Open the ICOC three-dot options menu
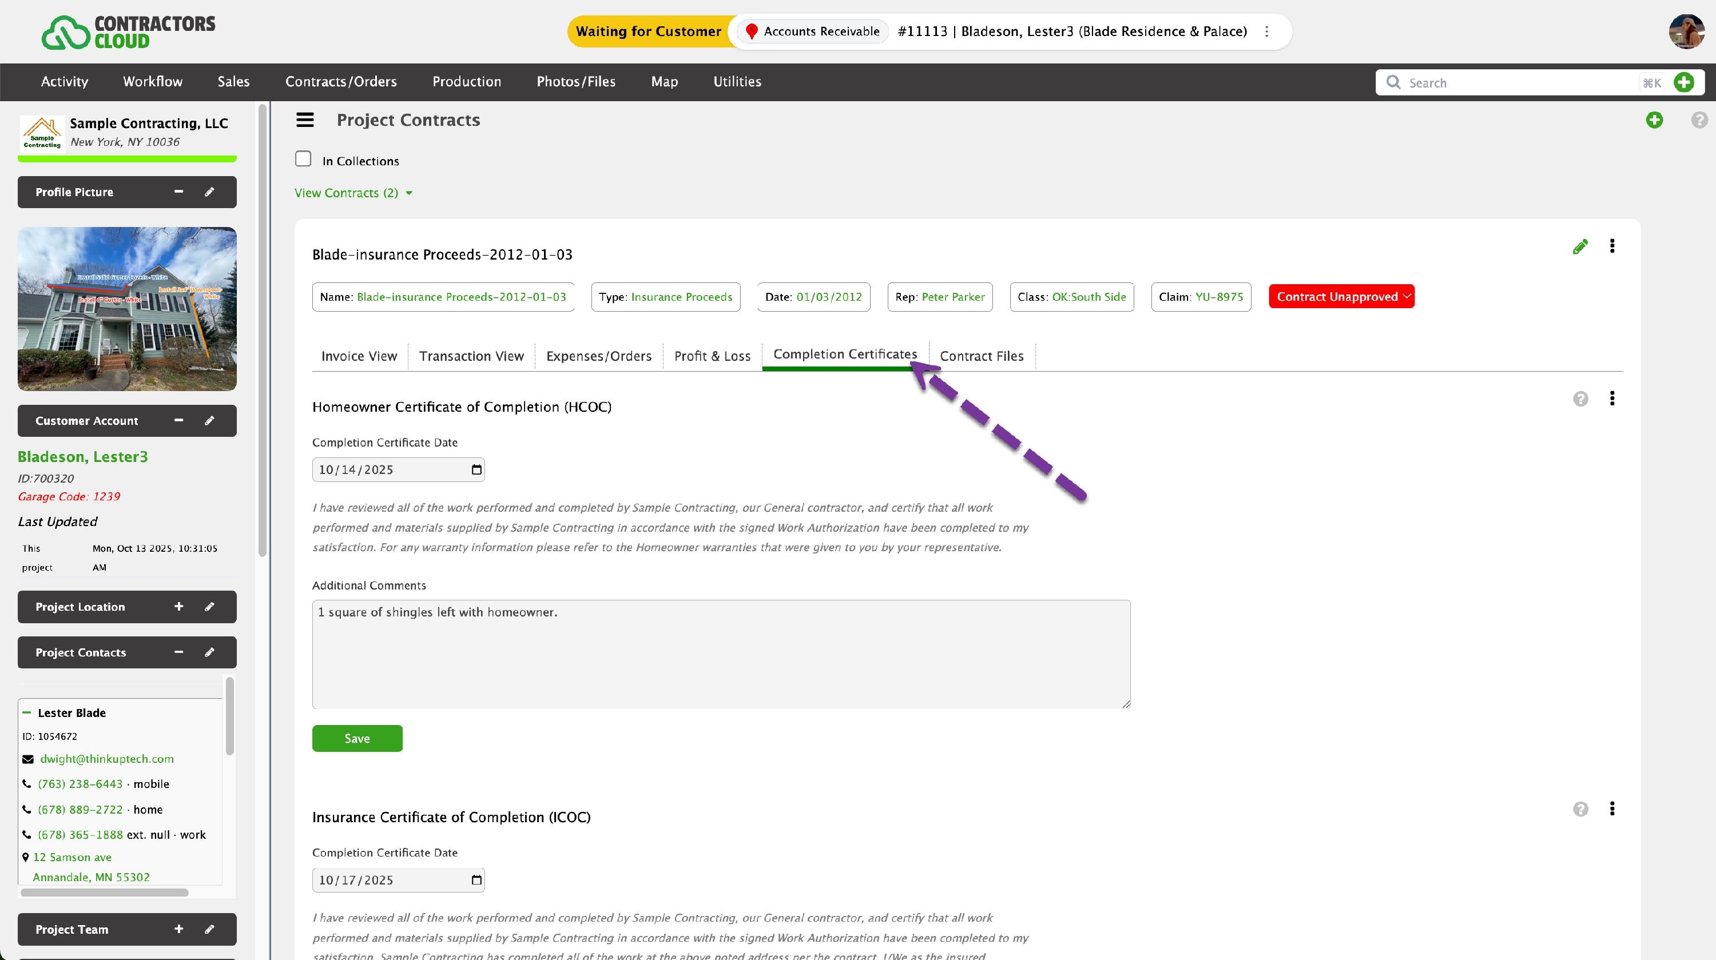The width and height of the screenshot is (1716, 960). point(1612,808)
